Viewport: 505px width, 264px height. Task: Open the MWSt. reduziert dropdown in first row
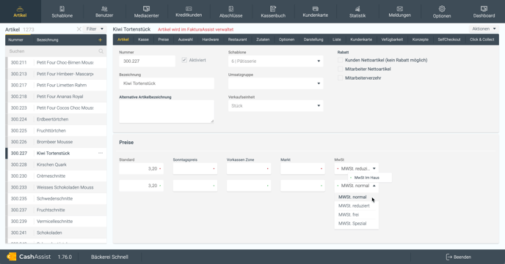pyautogui.click(x=357, y=168)
